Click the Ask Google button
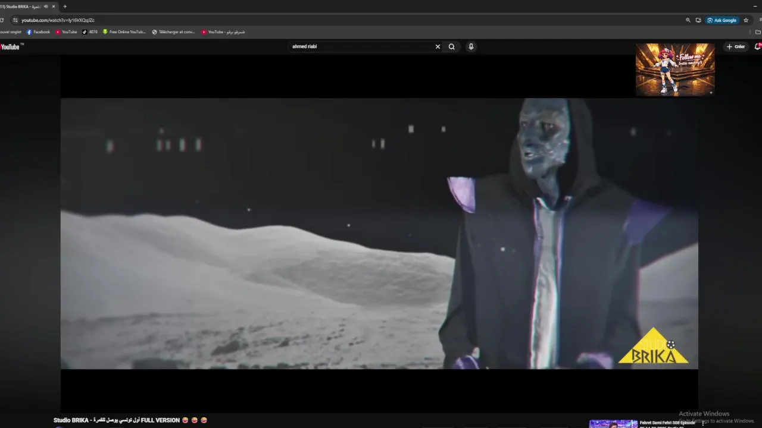Screen dimensions: 762x428 tap(722, 20)
